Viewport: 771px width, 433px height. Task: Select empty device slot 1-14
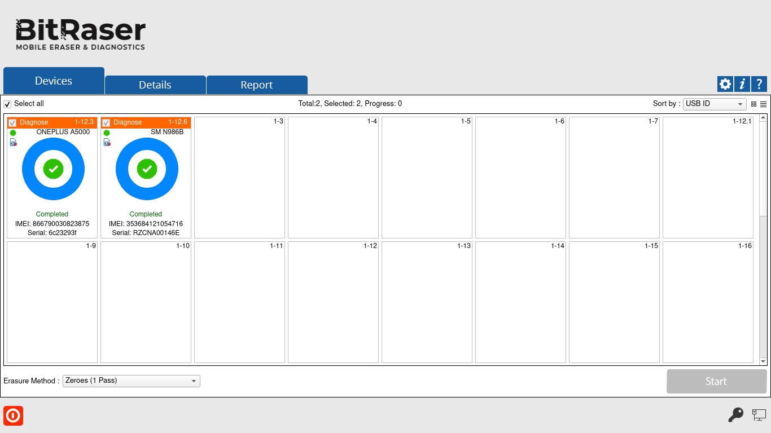click(521, 302)
